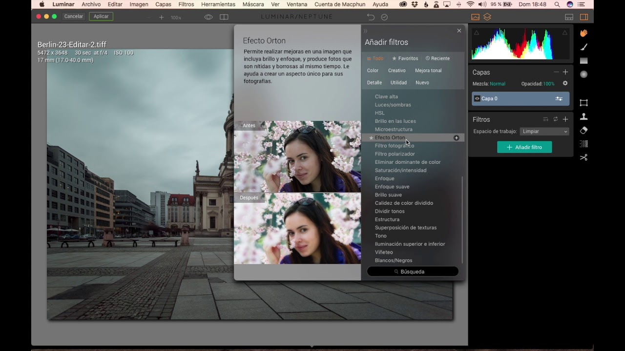Open the Archivo menu
The width and height of the screenshot is (625, 351).
[91, 4]
